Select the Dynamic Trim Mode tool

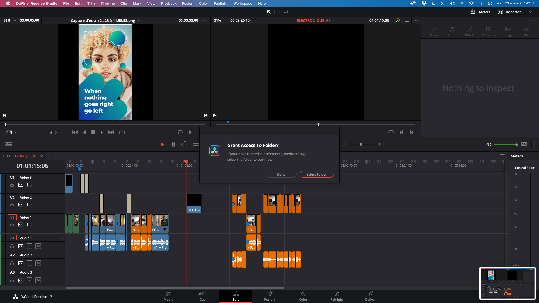[x=185, y=144]
